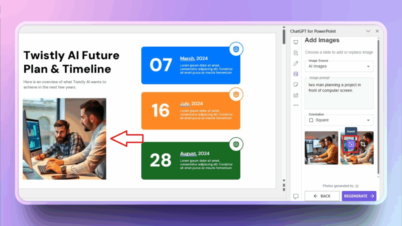This screenshot has width=402, height=226.
Task: Open the sticky note icon in sidebar
Action: tap(296, 84)
